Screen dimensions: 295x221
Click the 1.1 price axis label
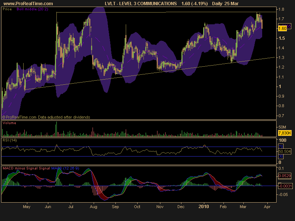pyautogui.click(x=281, y=77)
